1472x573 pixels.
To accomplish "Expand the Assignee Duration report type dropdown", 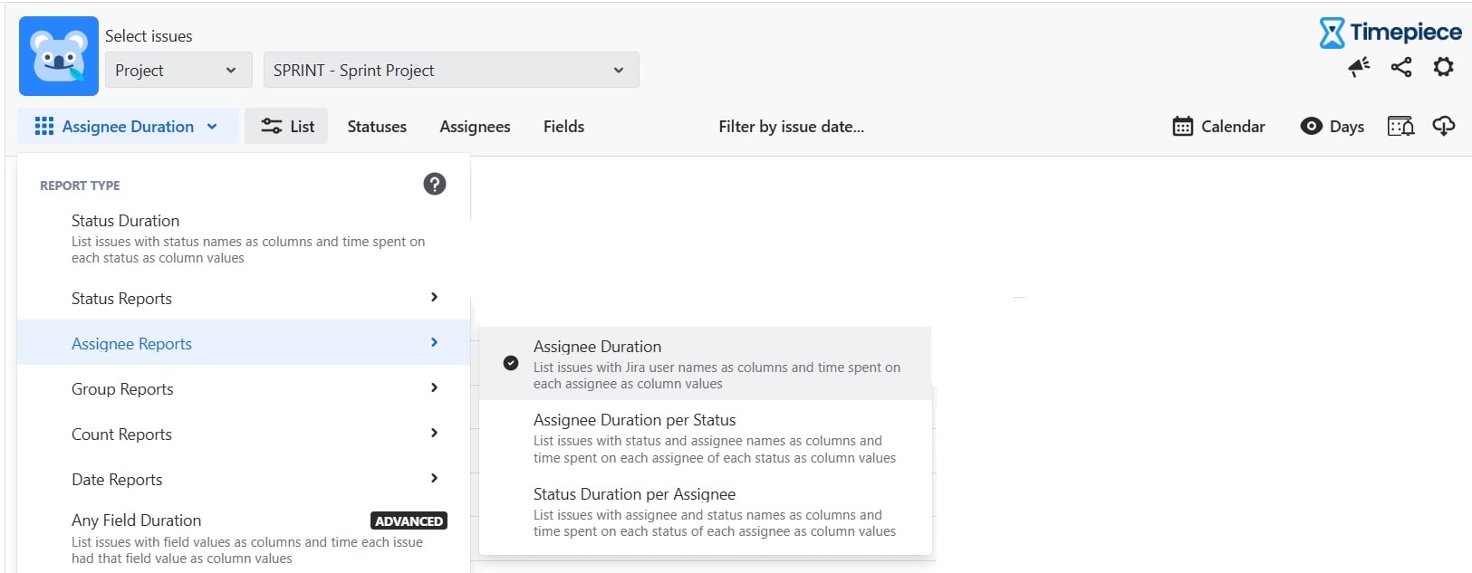I will 128,126.
